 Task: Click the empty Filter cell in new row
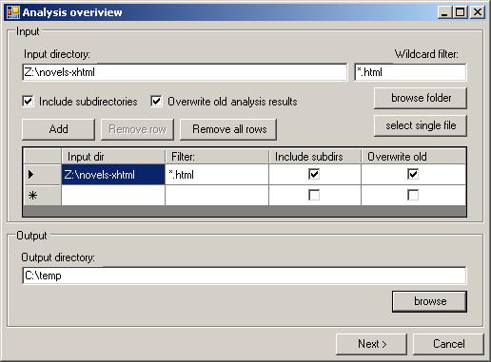pos(217,195)
